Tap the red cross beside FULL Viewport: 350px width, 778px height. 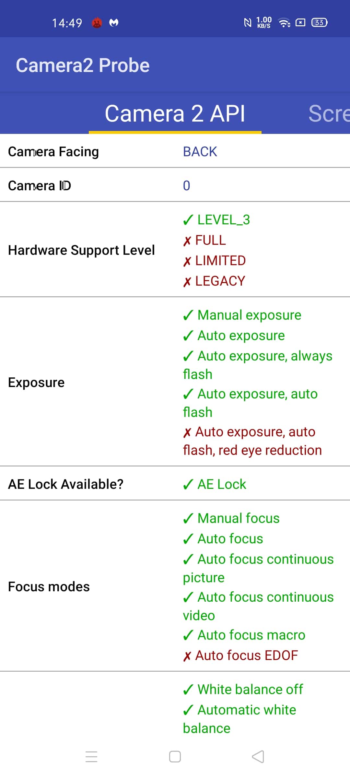(x=187, y=241)
